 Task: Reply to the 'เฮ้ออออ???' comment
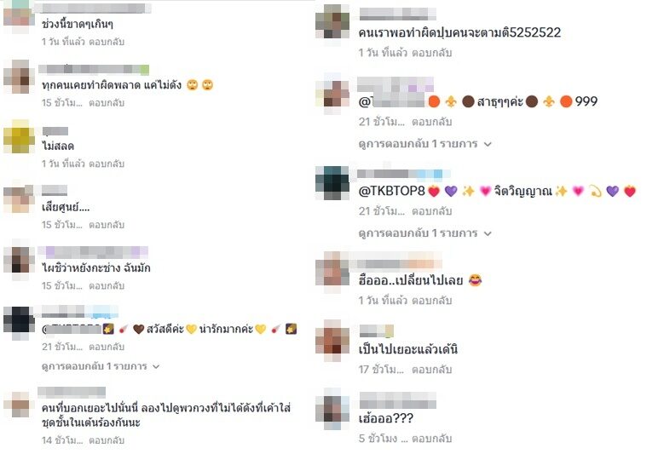(x=432, y=439)
